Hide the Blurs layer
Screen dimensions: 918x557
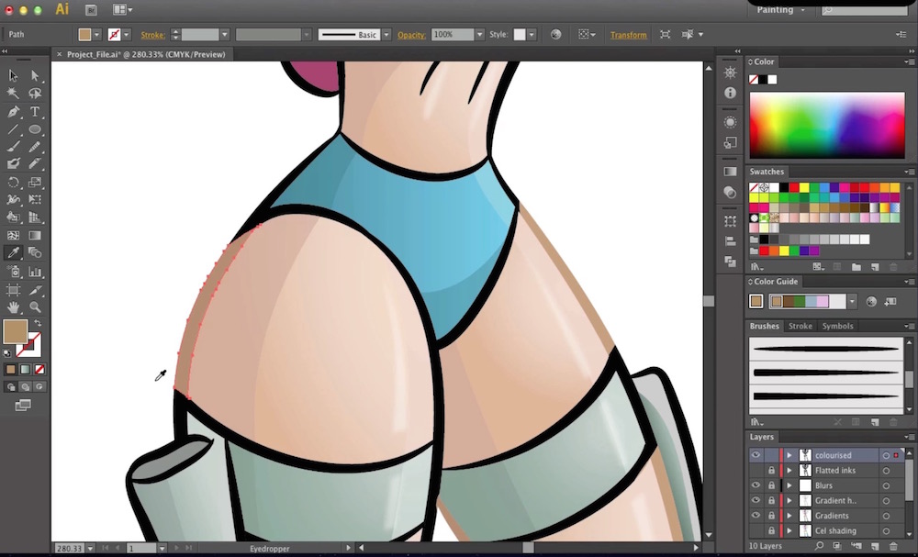tap(756, 485)
